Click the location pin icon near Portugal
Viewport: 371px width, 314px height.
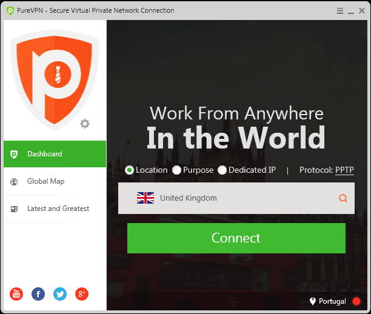pos(313,301)
